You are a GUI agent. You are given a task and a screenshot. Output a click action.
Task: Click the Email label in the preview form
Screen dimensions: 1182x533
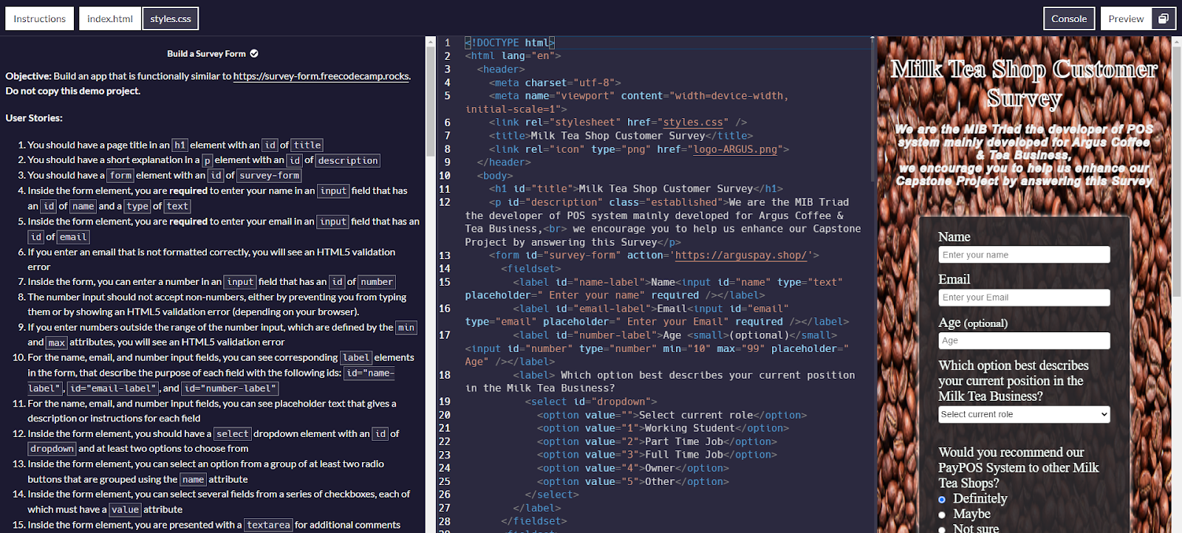(x=954, y=280)
